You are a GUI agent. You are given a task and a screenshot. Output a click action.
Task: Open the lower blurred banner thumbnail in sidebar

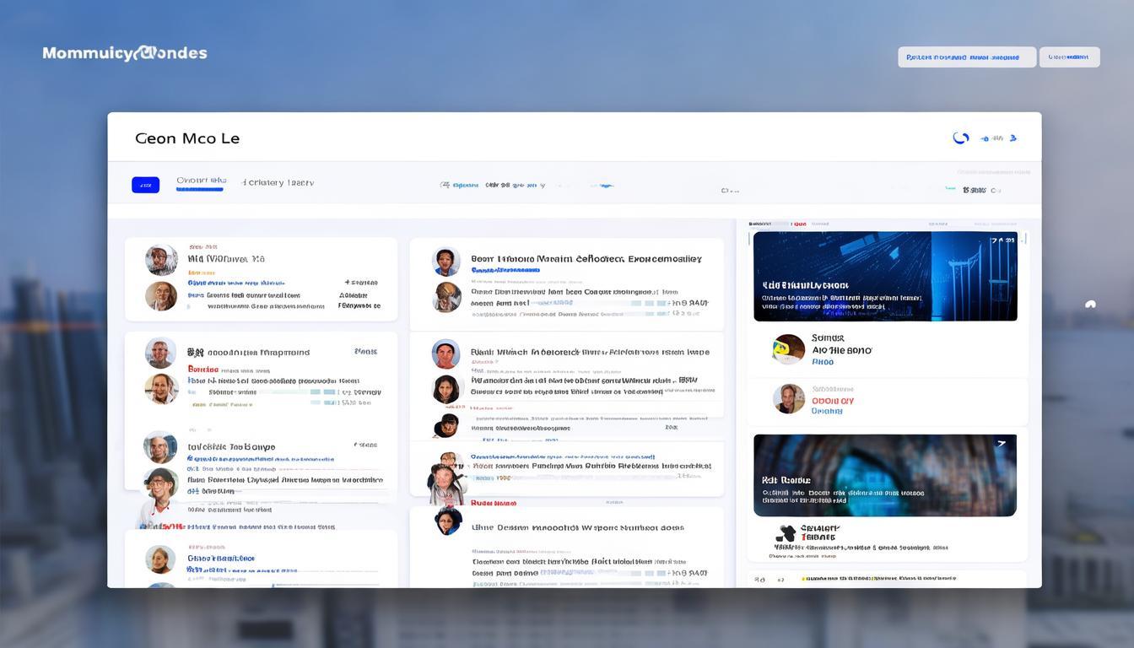coord(884,475)
